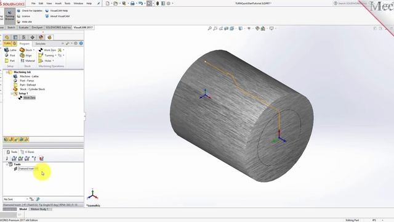The width and height of the screenshot is (394, 222).
Task: Click the Material button
Action: coord(28,60)
